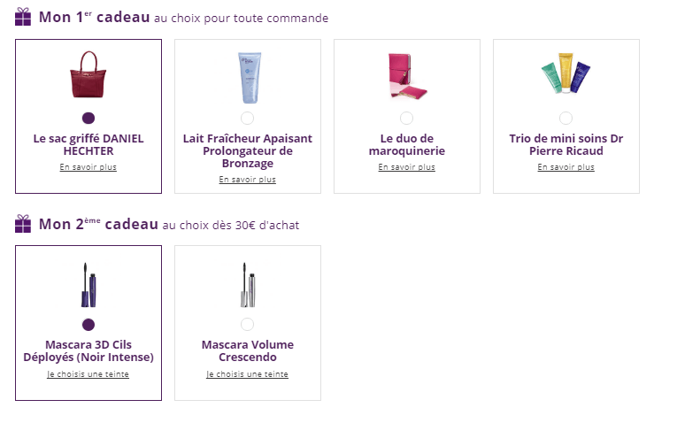Click the Mascara 3D Cils Déployés image

tap(88, 285)
